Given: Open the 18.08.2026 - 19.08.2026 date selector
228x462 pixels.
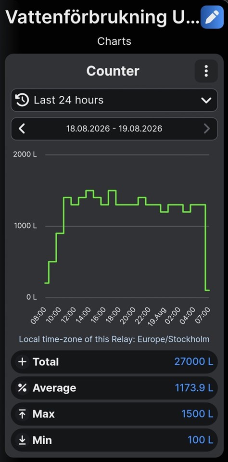Looking at the screenshot, I should point(114,129).
